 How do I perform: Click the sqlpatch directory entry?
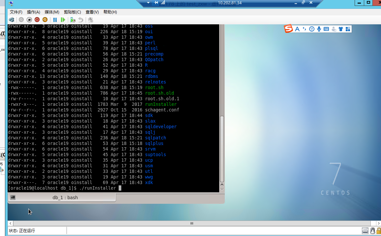[156, 138]
